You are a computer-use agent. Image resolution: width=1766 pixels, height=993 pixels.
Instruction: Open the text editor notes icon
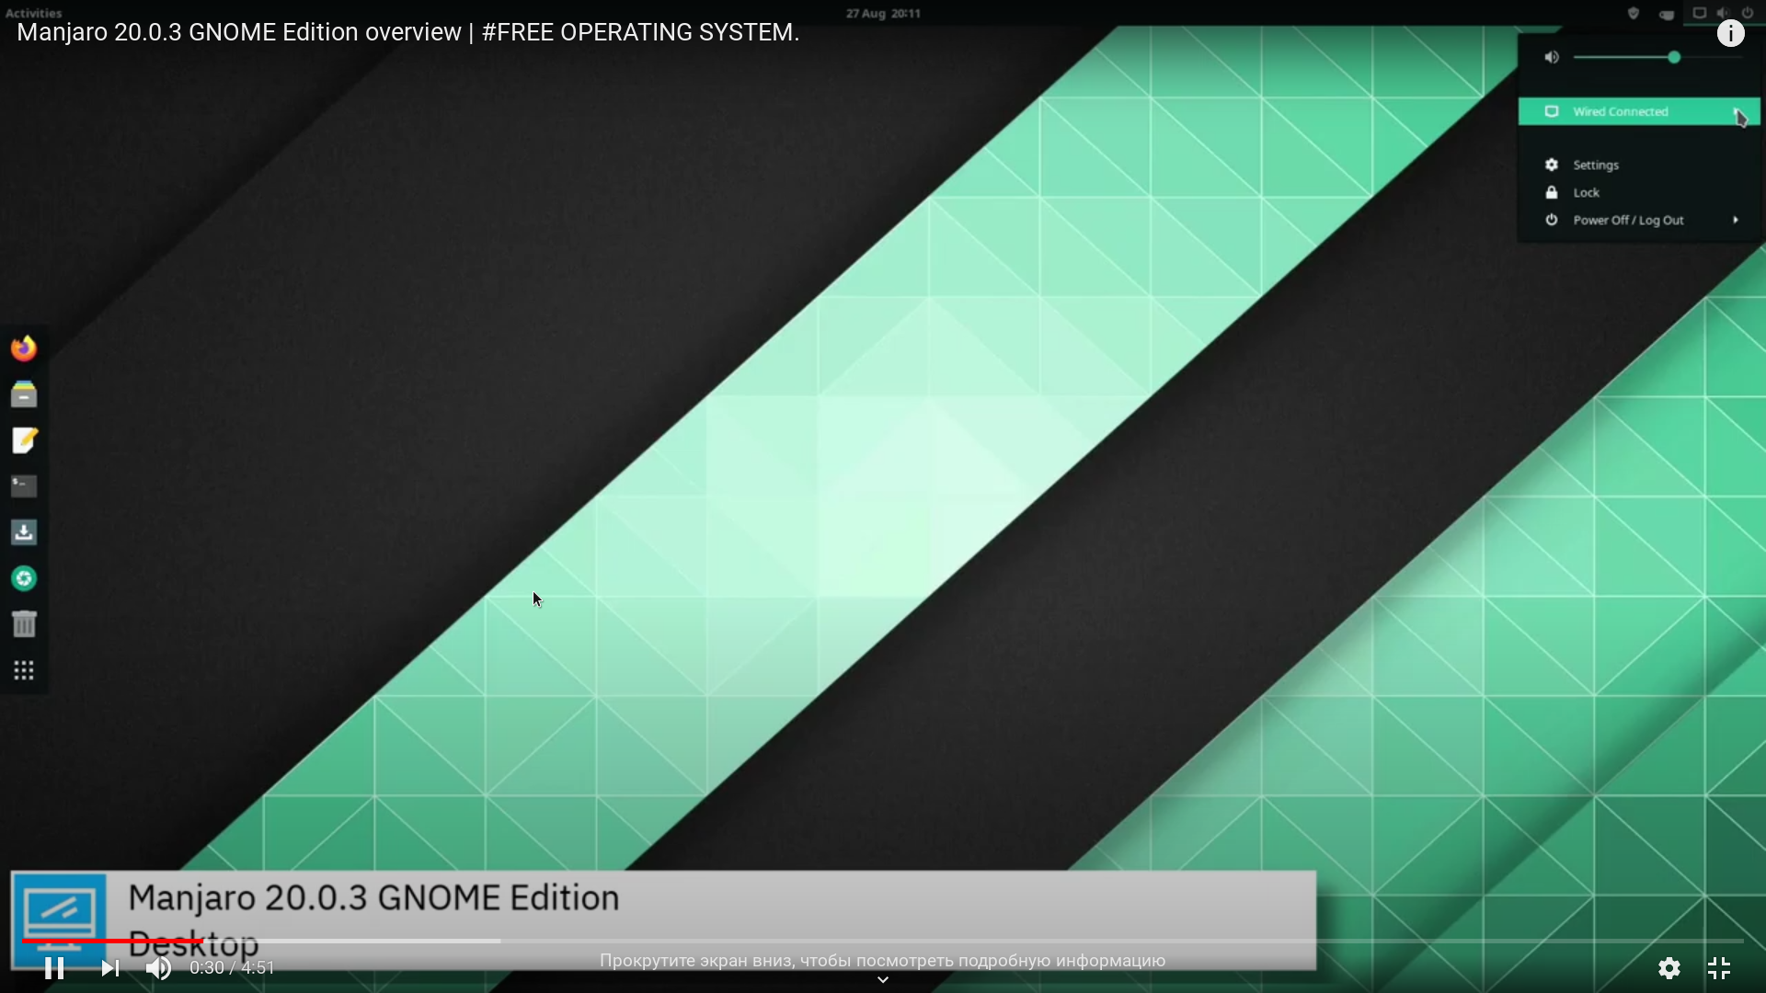click(x=24, y=440)
